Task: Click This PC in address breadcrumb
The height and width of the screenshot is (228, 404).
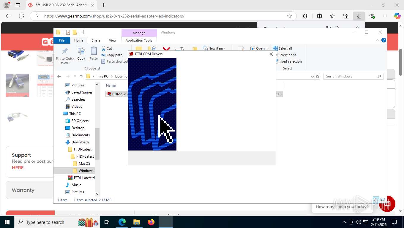Action: tap(102, 76)
